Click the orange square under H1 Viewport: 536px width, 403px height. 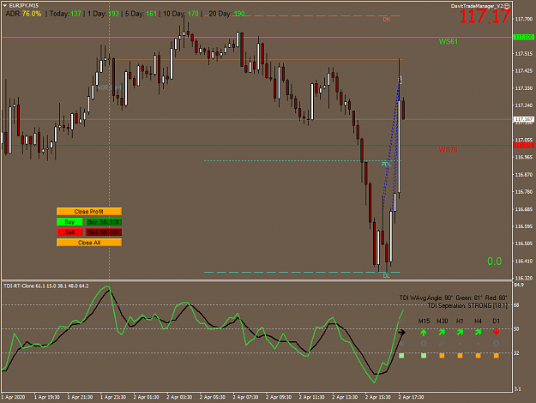[x=460, y=356]
